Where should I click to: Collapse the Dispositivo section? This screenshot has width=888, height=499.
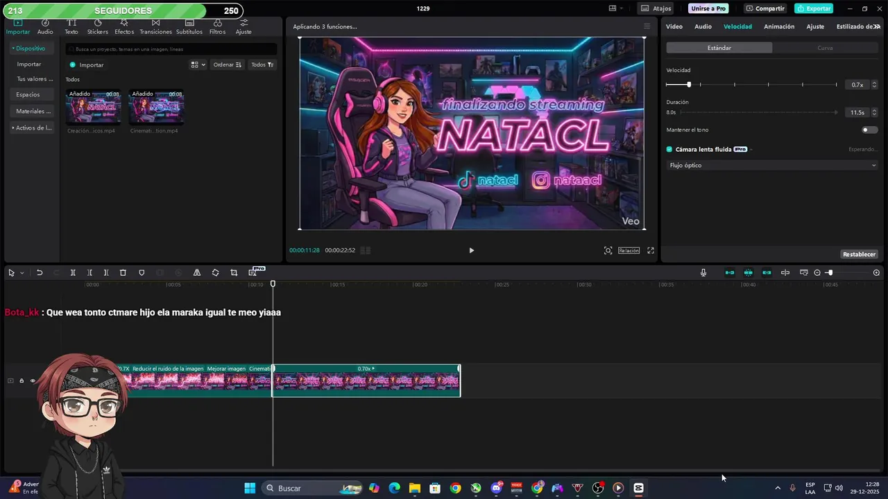click(x=30, y=49)
